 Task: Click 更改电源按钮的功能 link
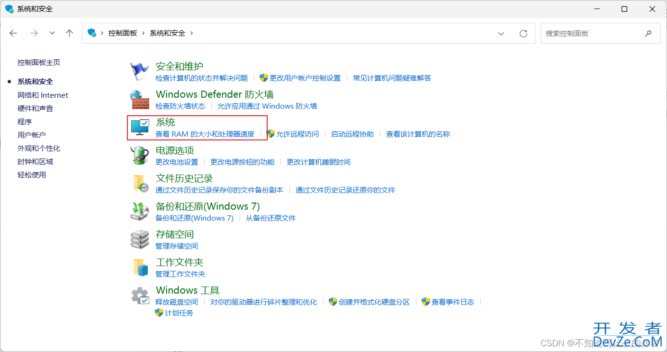coord(243,162)
